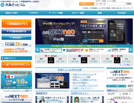Open the 設定 gadget dropdown
Viewport: 134px width, 103px height.
[130, 86]
